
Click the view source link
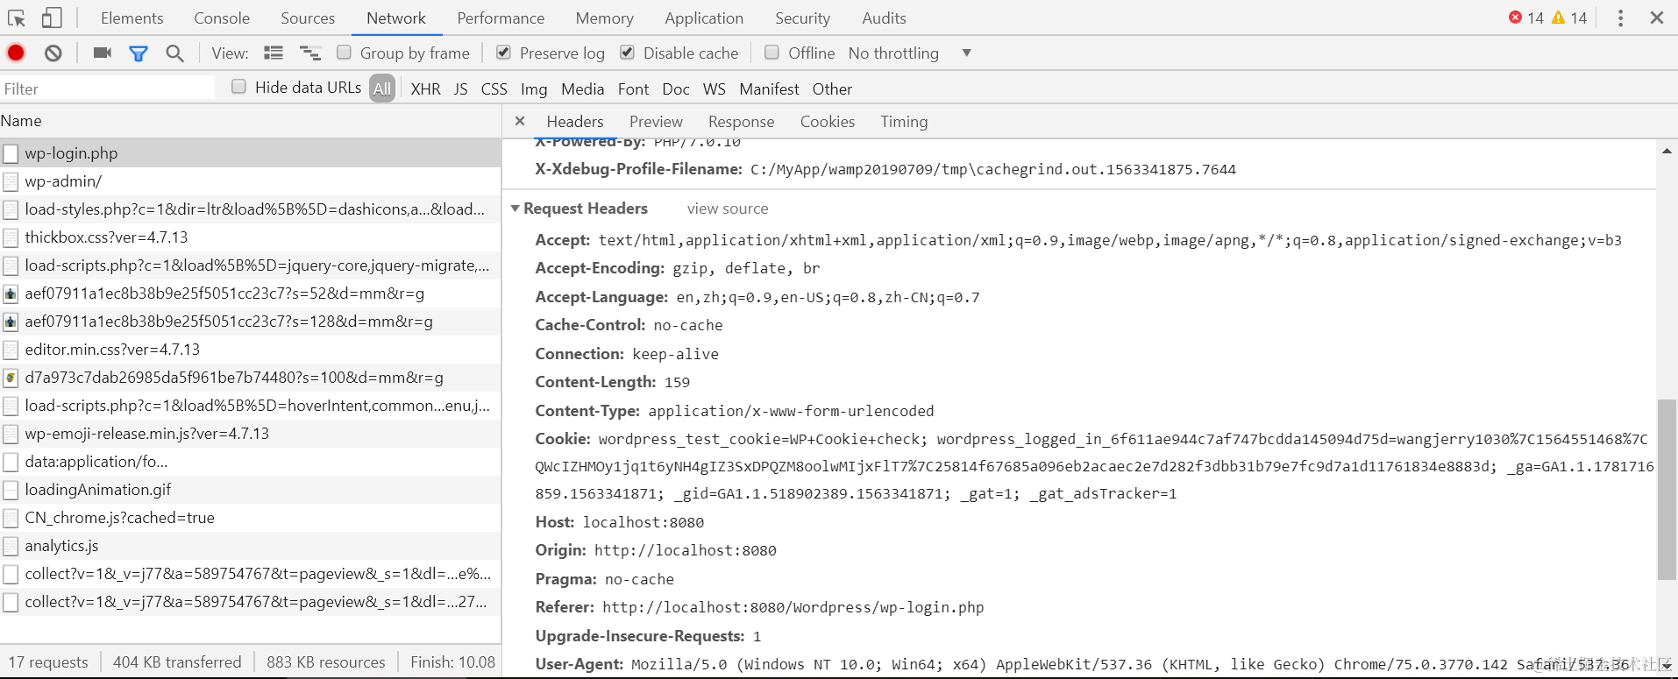pos(728,209)
